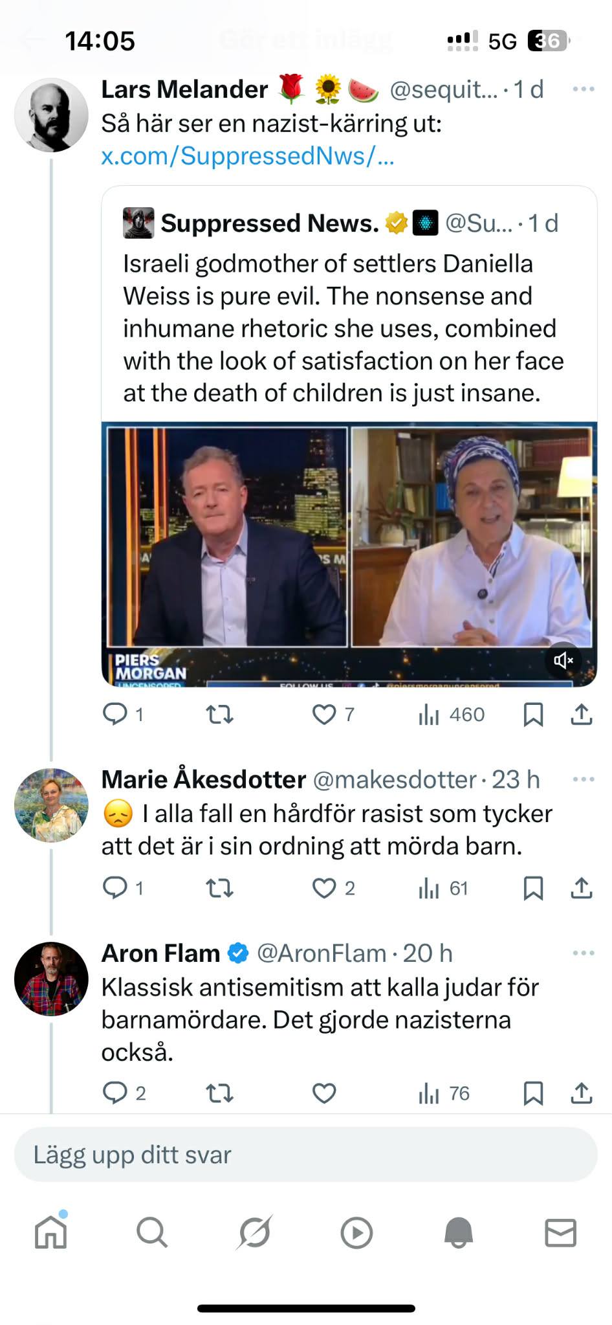The height and width of the screenshot is (1325, 612).
Task: Go to Home tab in bottom bar
Action: (50, 1232)
